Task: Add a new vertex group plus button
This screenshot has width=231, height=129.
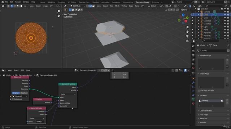Action: [227, 60]
